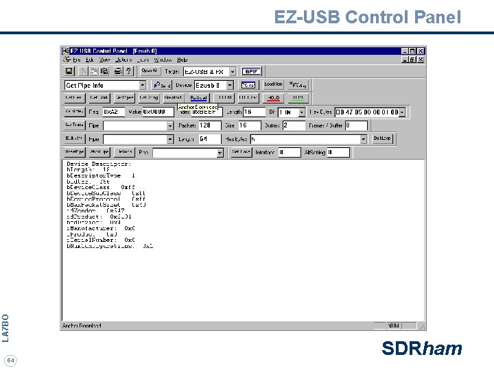Click the FileTrans button
This screenshot has width=494, height=370.
[124, 152]
